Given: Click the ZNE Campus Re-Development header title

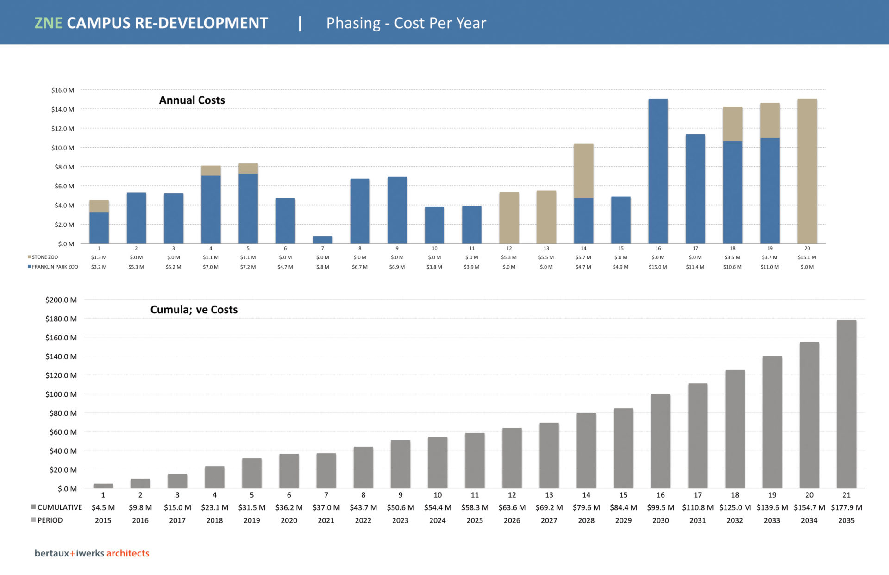Looking at the screenshot, I should pyautogui.click(x=151, y=23).
